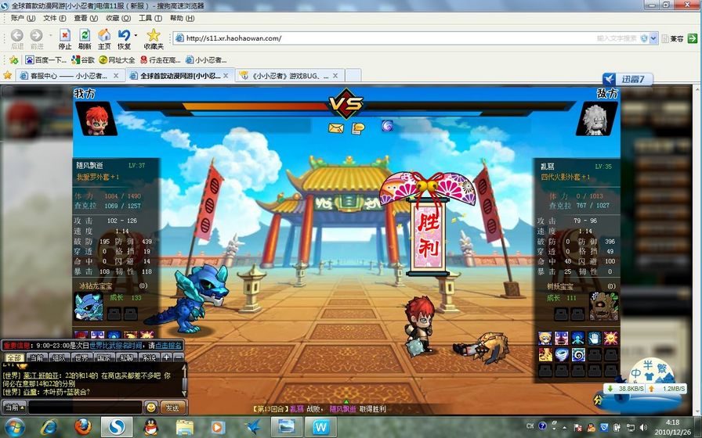Click the chat bubble icon under VS

[358, 128]
